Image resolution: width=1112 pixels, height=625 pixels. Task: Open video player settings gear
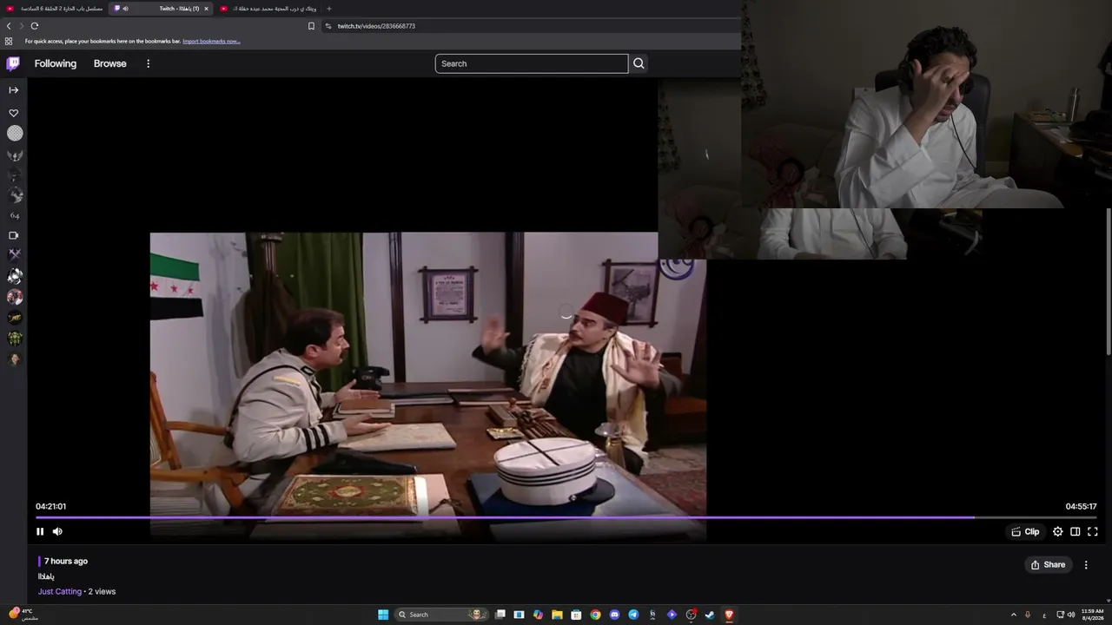(1057, 531)
